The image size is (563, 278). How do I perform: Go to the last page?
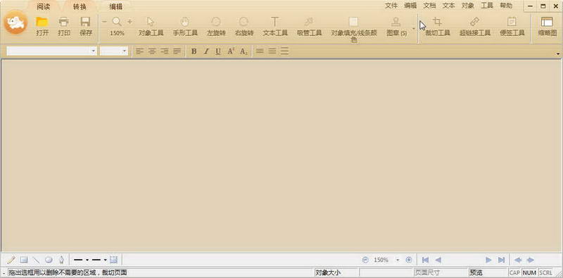pyautogui.click(x=501, y=260)
